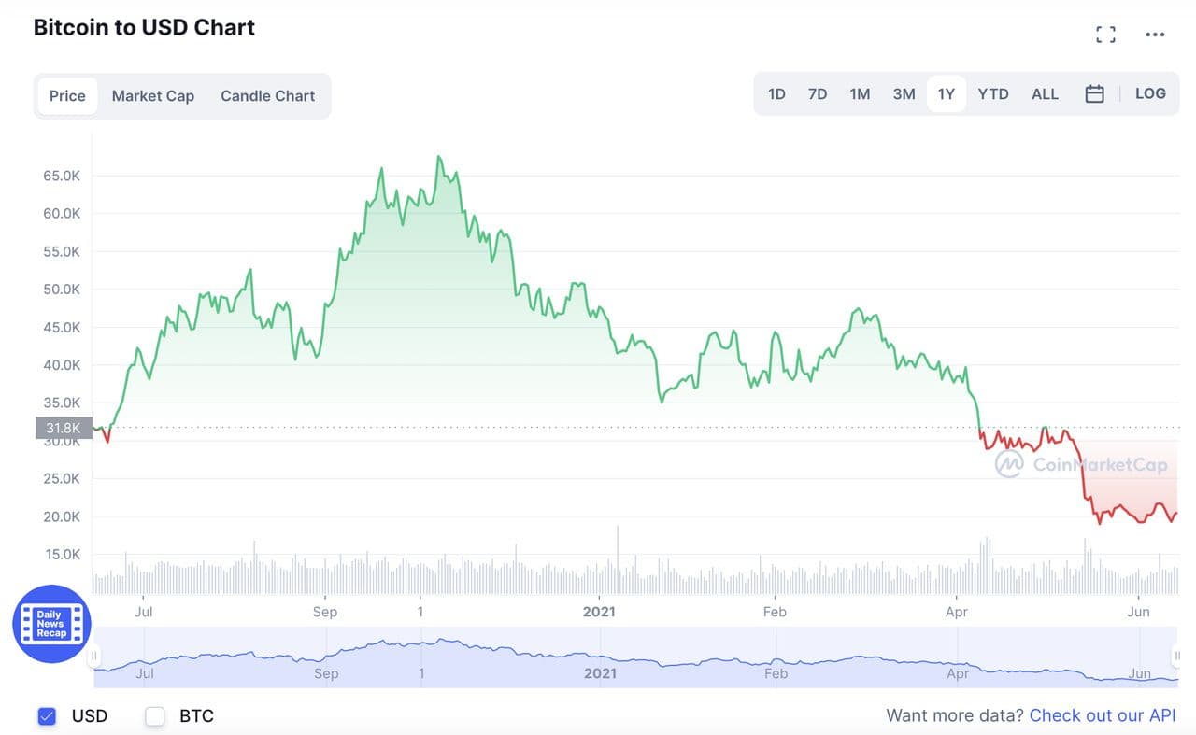Screen dimensions: 1196x735
Task: Click the CoinMarketCap watermark logo
Action: pyautogui.click(x=1081, y=464)
